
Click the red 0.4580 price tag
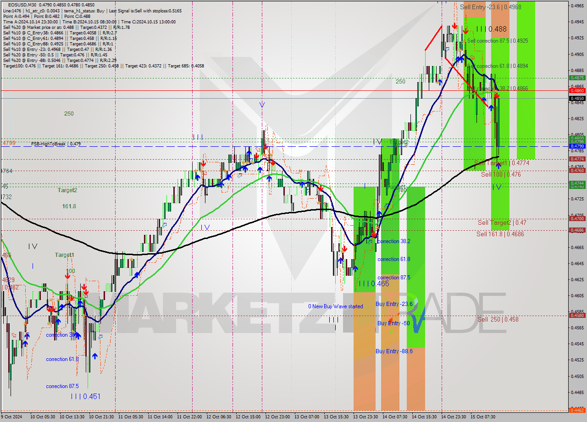pos(577,315)
